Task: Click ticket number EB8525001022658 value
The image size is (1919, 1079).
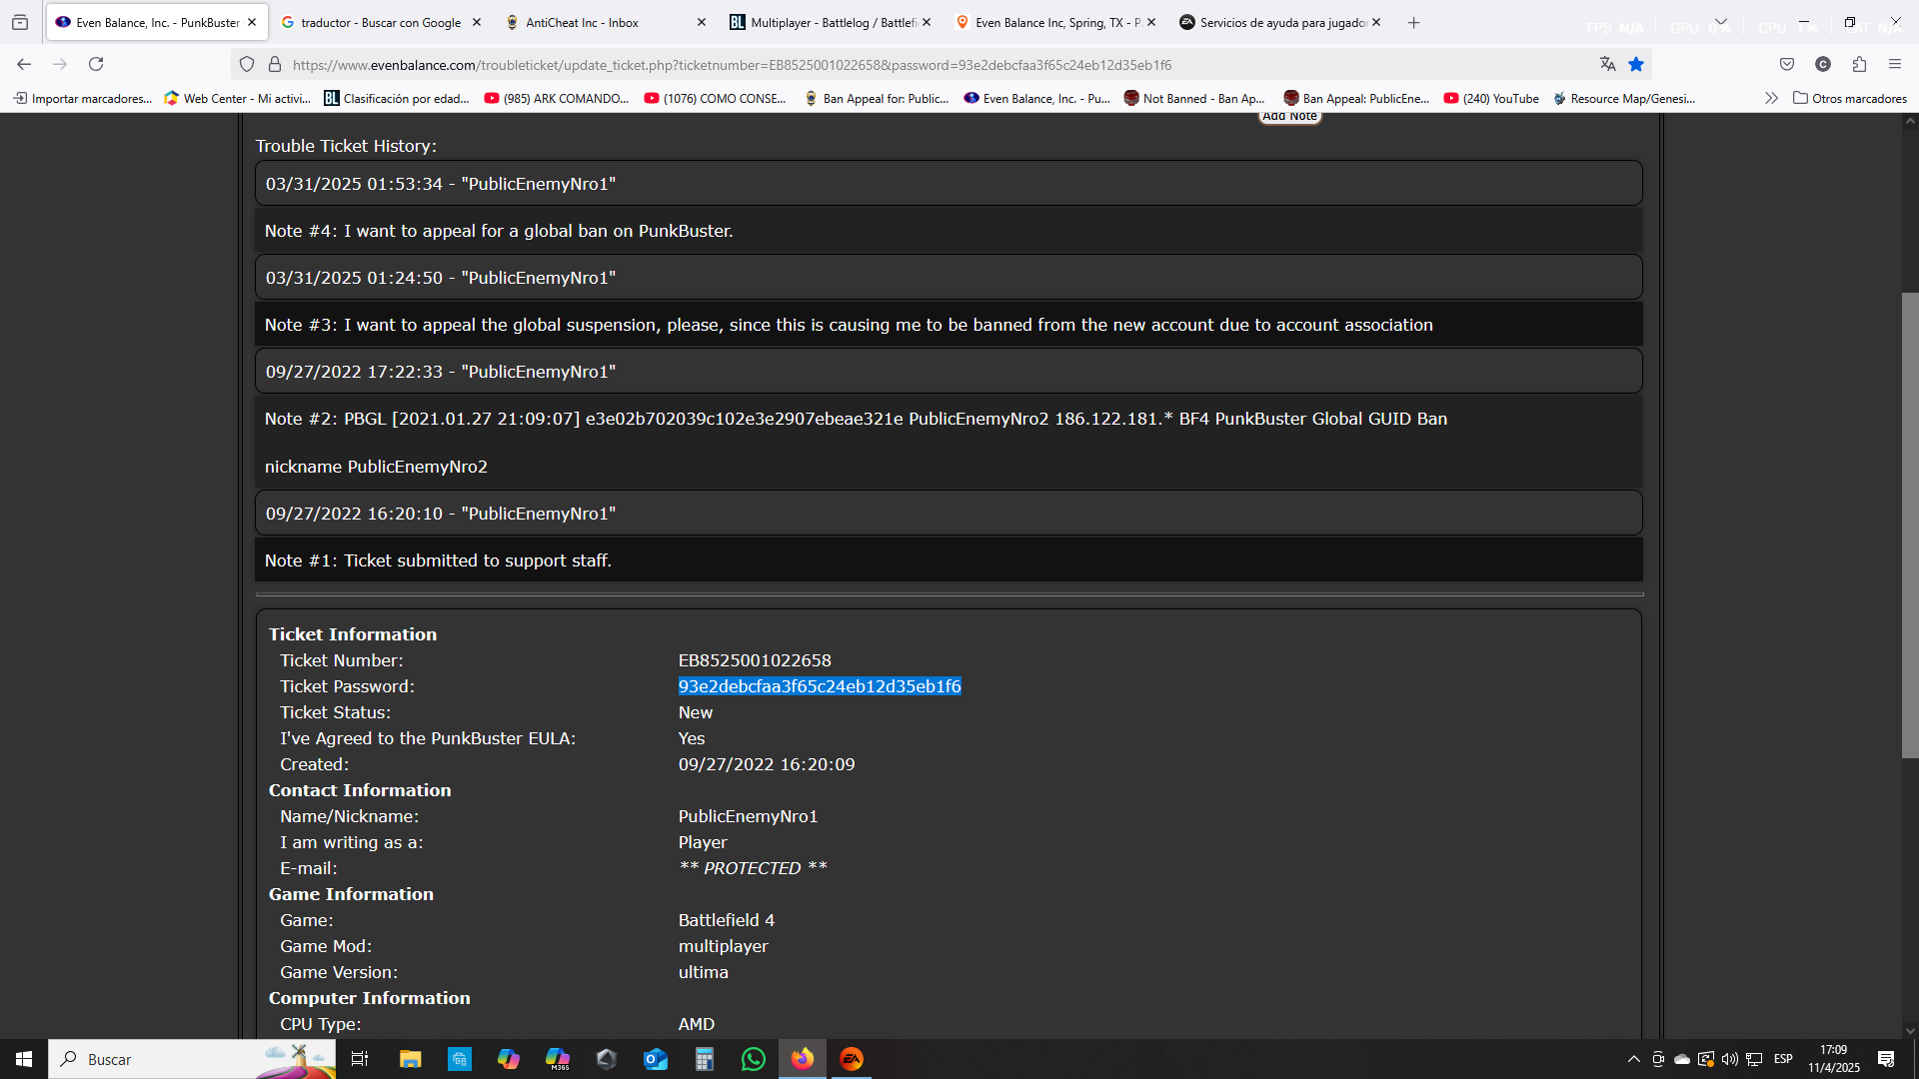Action: click(755, 660)
